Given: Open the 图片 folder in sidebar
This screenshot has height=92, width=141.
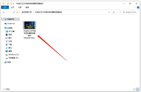Looking at the screenshot, I should 9,38.
